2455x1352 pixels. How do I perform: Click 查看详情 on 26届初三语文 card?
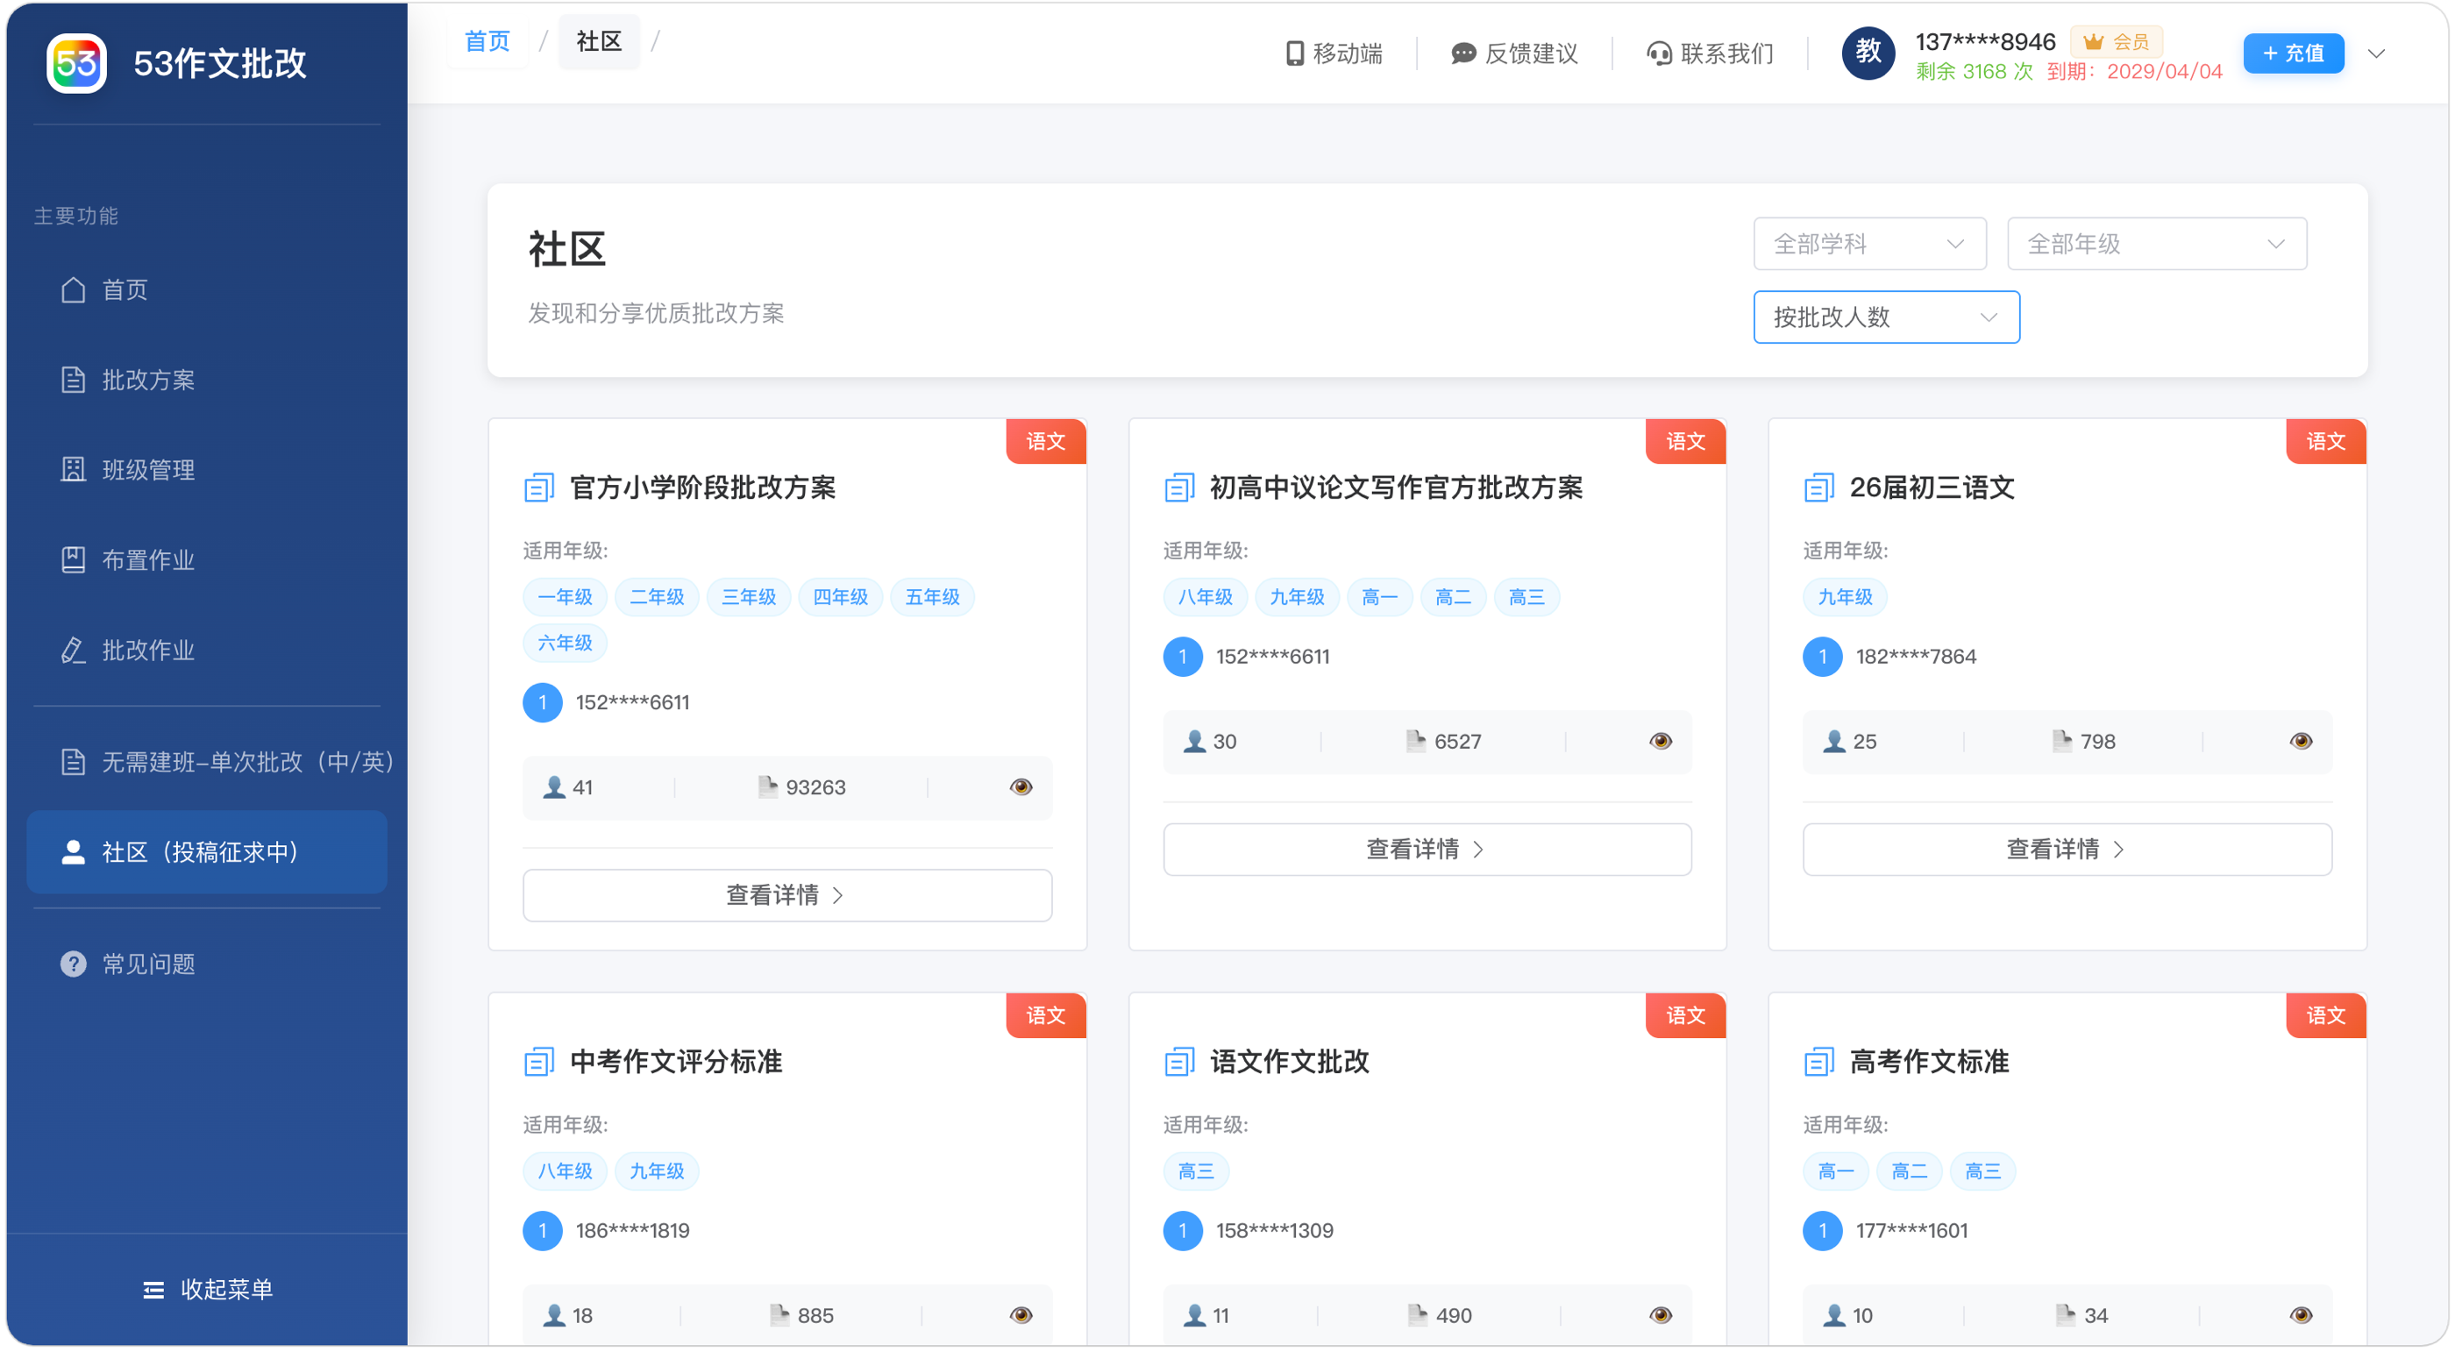pos(2067,850)
